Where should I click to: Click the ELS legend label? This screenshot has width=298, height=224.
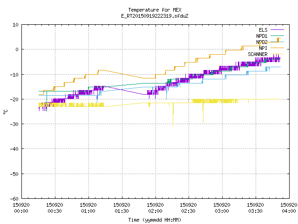pyautogui.click(x=263, y=30)
